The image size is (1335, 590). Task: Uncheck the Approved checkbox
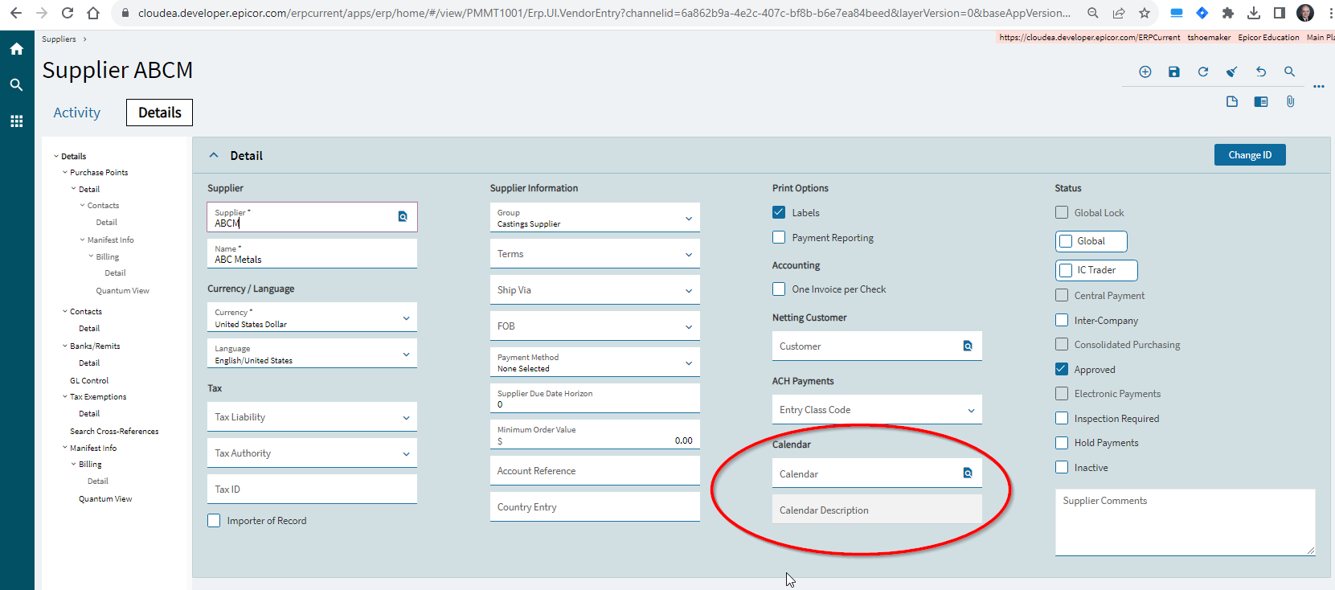[1062, 369]
